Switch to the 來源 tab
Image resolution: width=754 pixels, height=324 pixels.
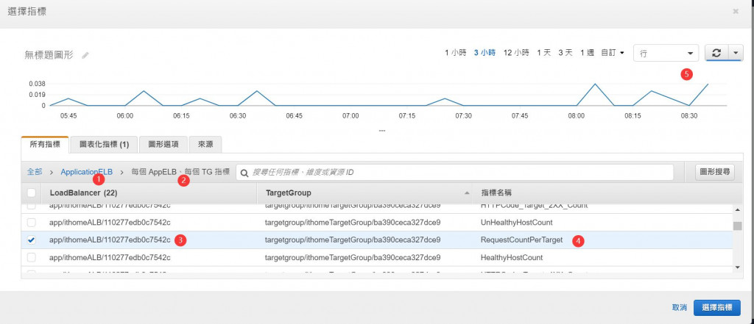205,145
